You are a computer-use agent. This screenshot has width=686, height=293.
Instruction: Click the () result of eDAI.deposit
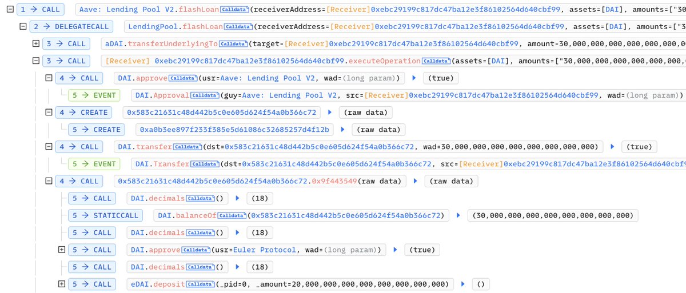pyautogui.click(x=481, y=284)
